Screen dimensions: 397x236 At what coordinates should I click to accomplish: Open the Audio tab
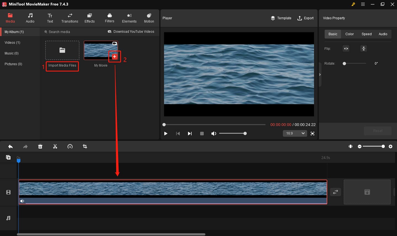click(x=30, y=18)
